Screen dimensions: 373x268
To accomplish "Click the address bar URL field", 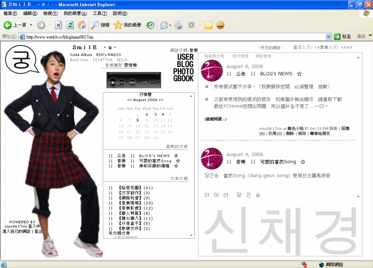I will (172, 36).
